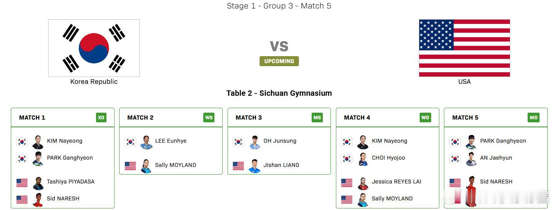555x210 pixels.
Task: Click the WS badge in Match 2
Action: 209,118
